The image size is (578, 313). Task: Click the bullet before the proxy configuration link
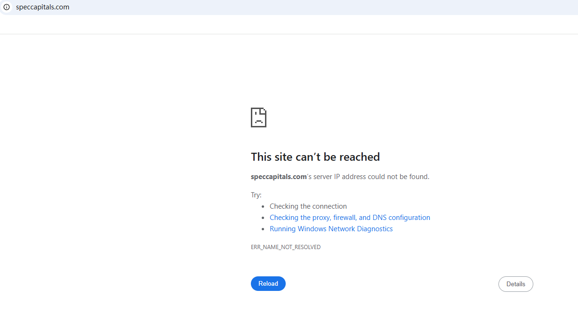pos(263,218)
